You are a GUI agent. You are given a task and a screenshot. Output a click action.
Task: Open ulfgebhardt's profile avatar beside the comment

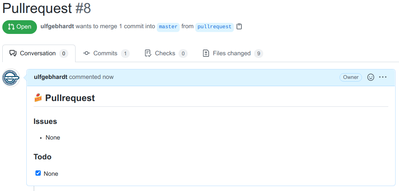(11, 78)
